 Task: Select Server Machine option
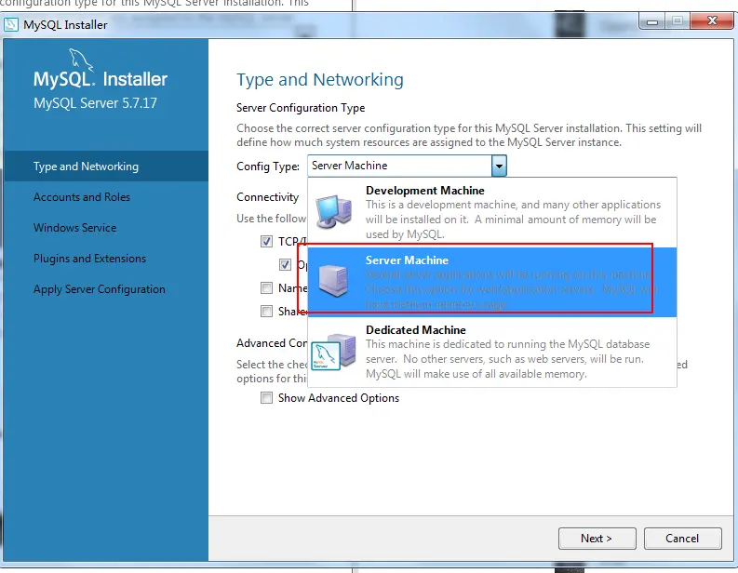492,282
